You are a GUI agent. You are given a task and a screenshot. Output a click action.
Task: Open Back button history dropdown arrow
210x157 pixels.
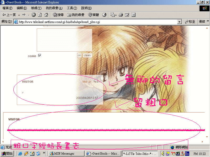pos(19,15)
